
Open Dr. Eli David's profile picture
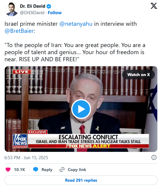click(12, 9)
